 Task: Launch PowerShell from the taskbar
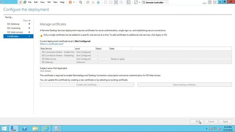[x=25, y=129]
